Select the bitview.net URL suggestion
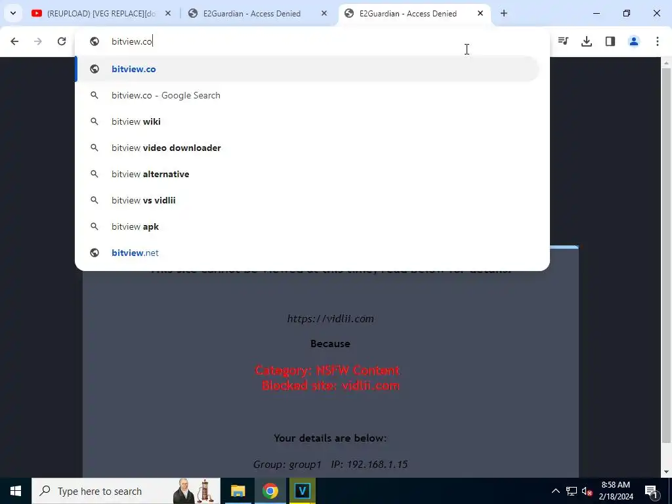Viewport: 672px width, 504px height. click(307, 253)
